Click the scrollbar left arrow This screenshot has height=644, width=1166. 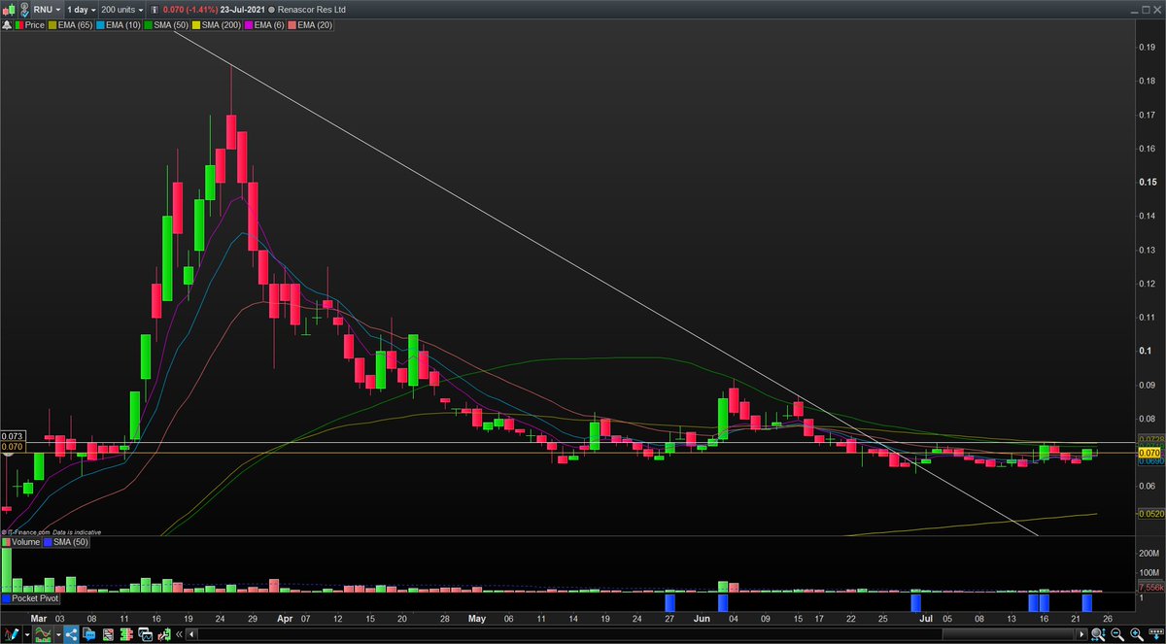tap(191, 634)
